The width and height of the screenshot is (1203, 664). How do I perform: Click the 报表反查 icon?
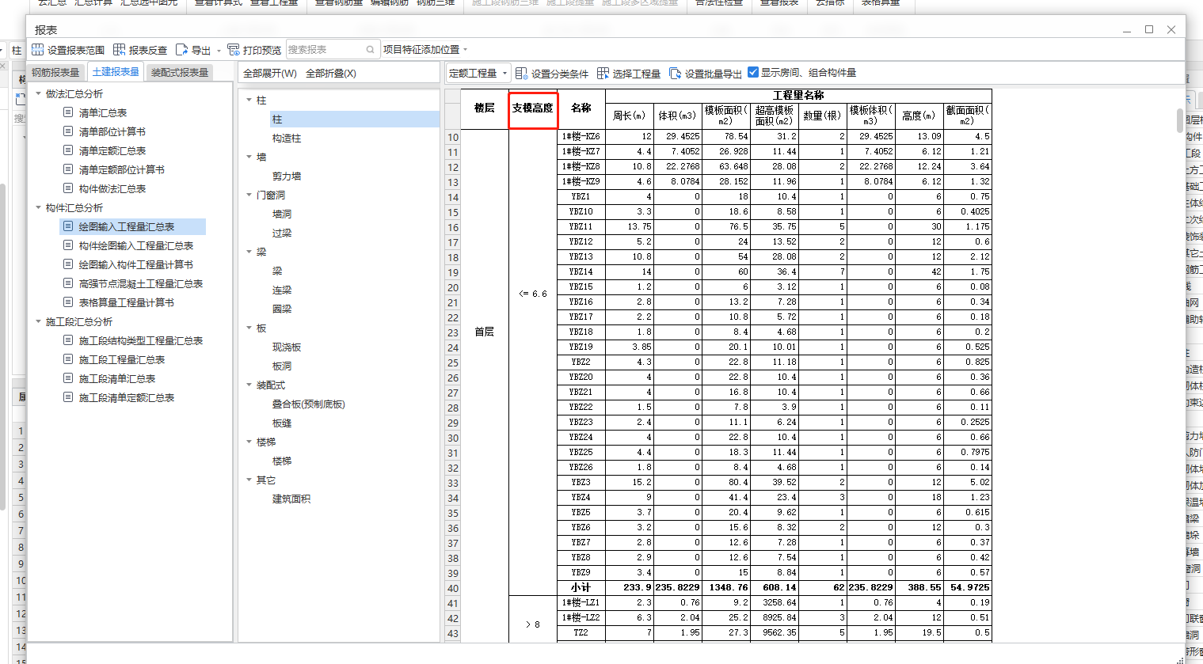point(120,50)
